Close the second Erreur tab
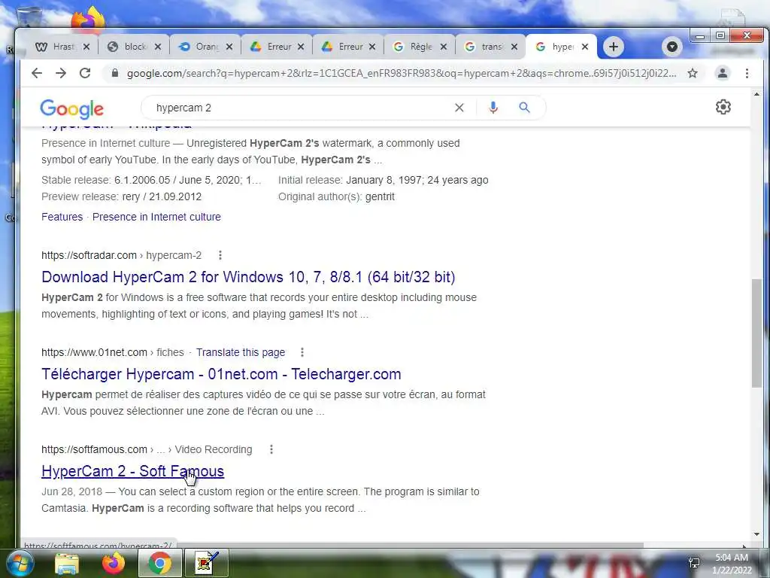 point(372,47)
